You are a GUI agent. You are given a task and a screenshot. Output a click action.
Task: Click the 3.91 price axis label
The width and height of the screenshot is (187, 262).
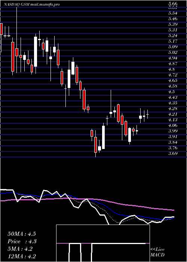point(173,137)
